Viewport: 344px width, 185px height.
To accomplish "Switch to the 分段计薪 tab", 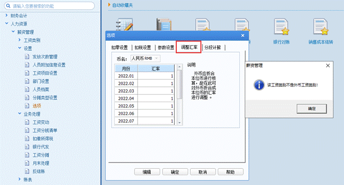I will pyautogui.click(x=213, y=48).
